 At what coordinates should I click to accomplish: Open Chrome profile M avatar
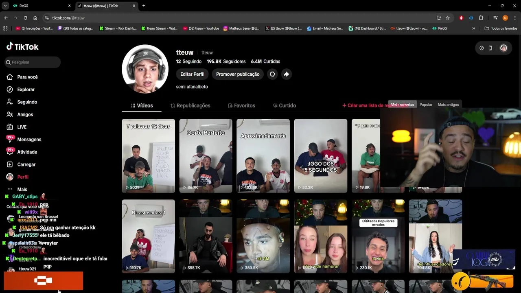(505, 18)
